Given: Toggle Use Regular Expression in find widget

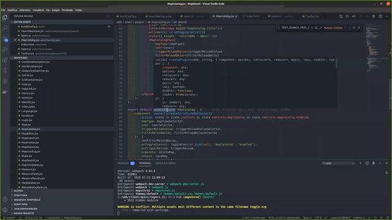Looking at the screenshot, I should tap(320, 28).
